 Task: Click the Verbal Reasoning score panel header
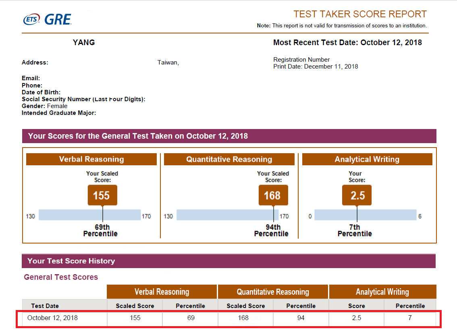[91, 159]
